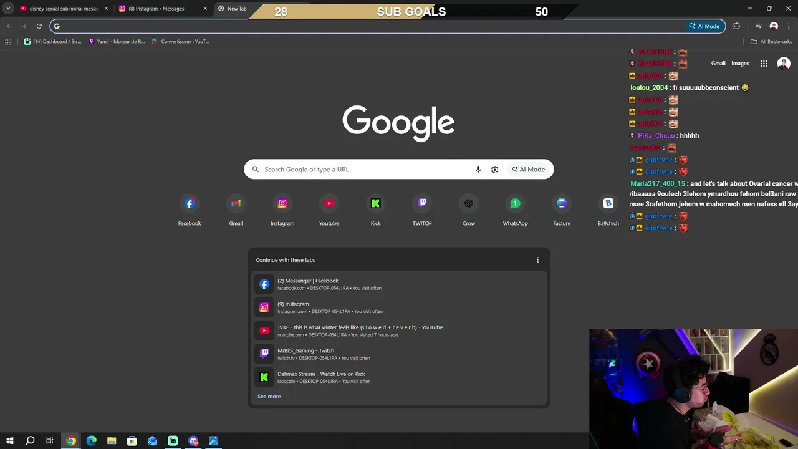Open the Windows Start menu
The height and width of the screenshot is (449, 798).
10,441
